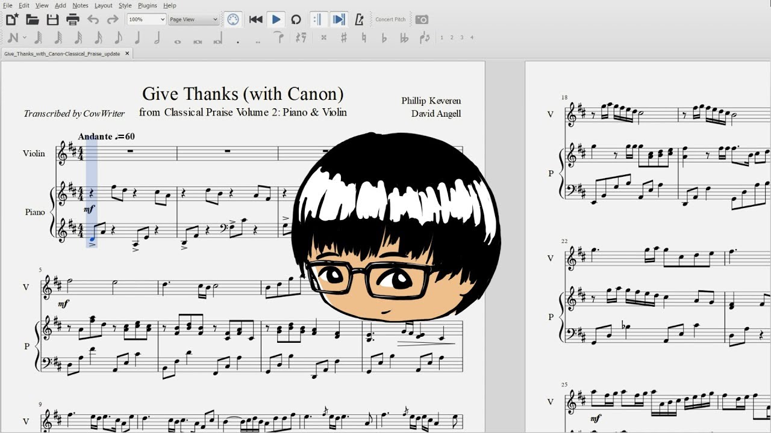Redo the last undone action
This screenshot has width=771, height=433.
[113, 19]
